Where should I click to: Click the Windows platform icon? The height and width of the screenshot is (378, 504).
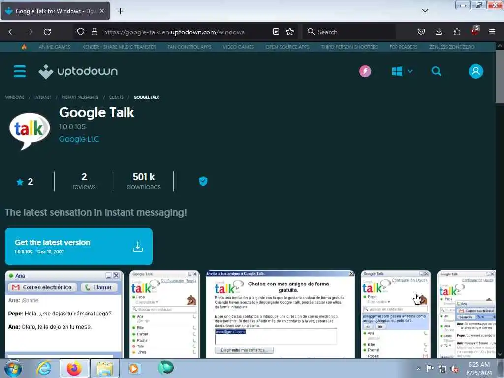pyautogui.click(x=397, y=71)
